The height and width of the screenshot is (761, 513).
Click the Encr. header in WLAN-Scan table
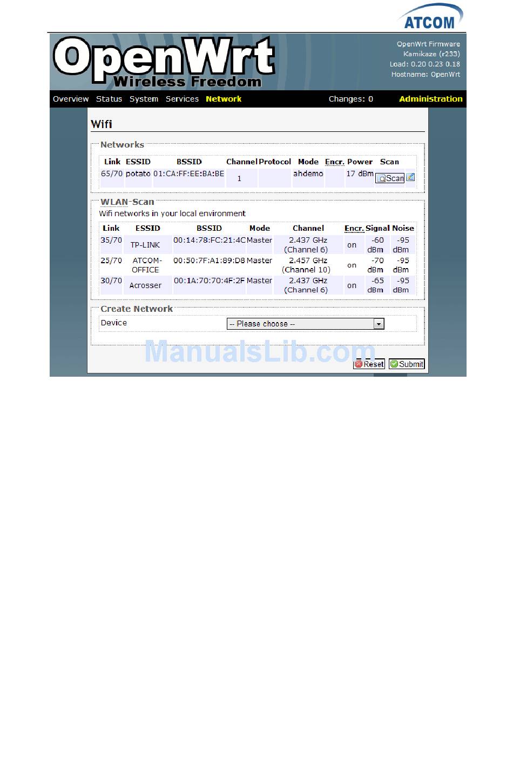tap(354, 228)
